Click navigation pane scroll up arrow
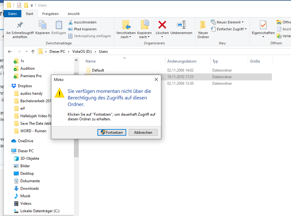The height and width of the screenshot is (216, 291). [76, 60]
